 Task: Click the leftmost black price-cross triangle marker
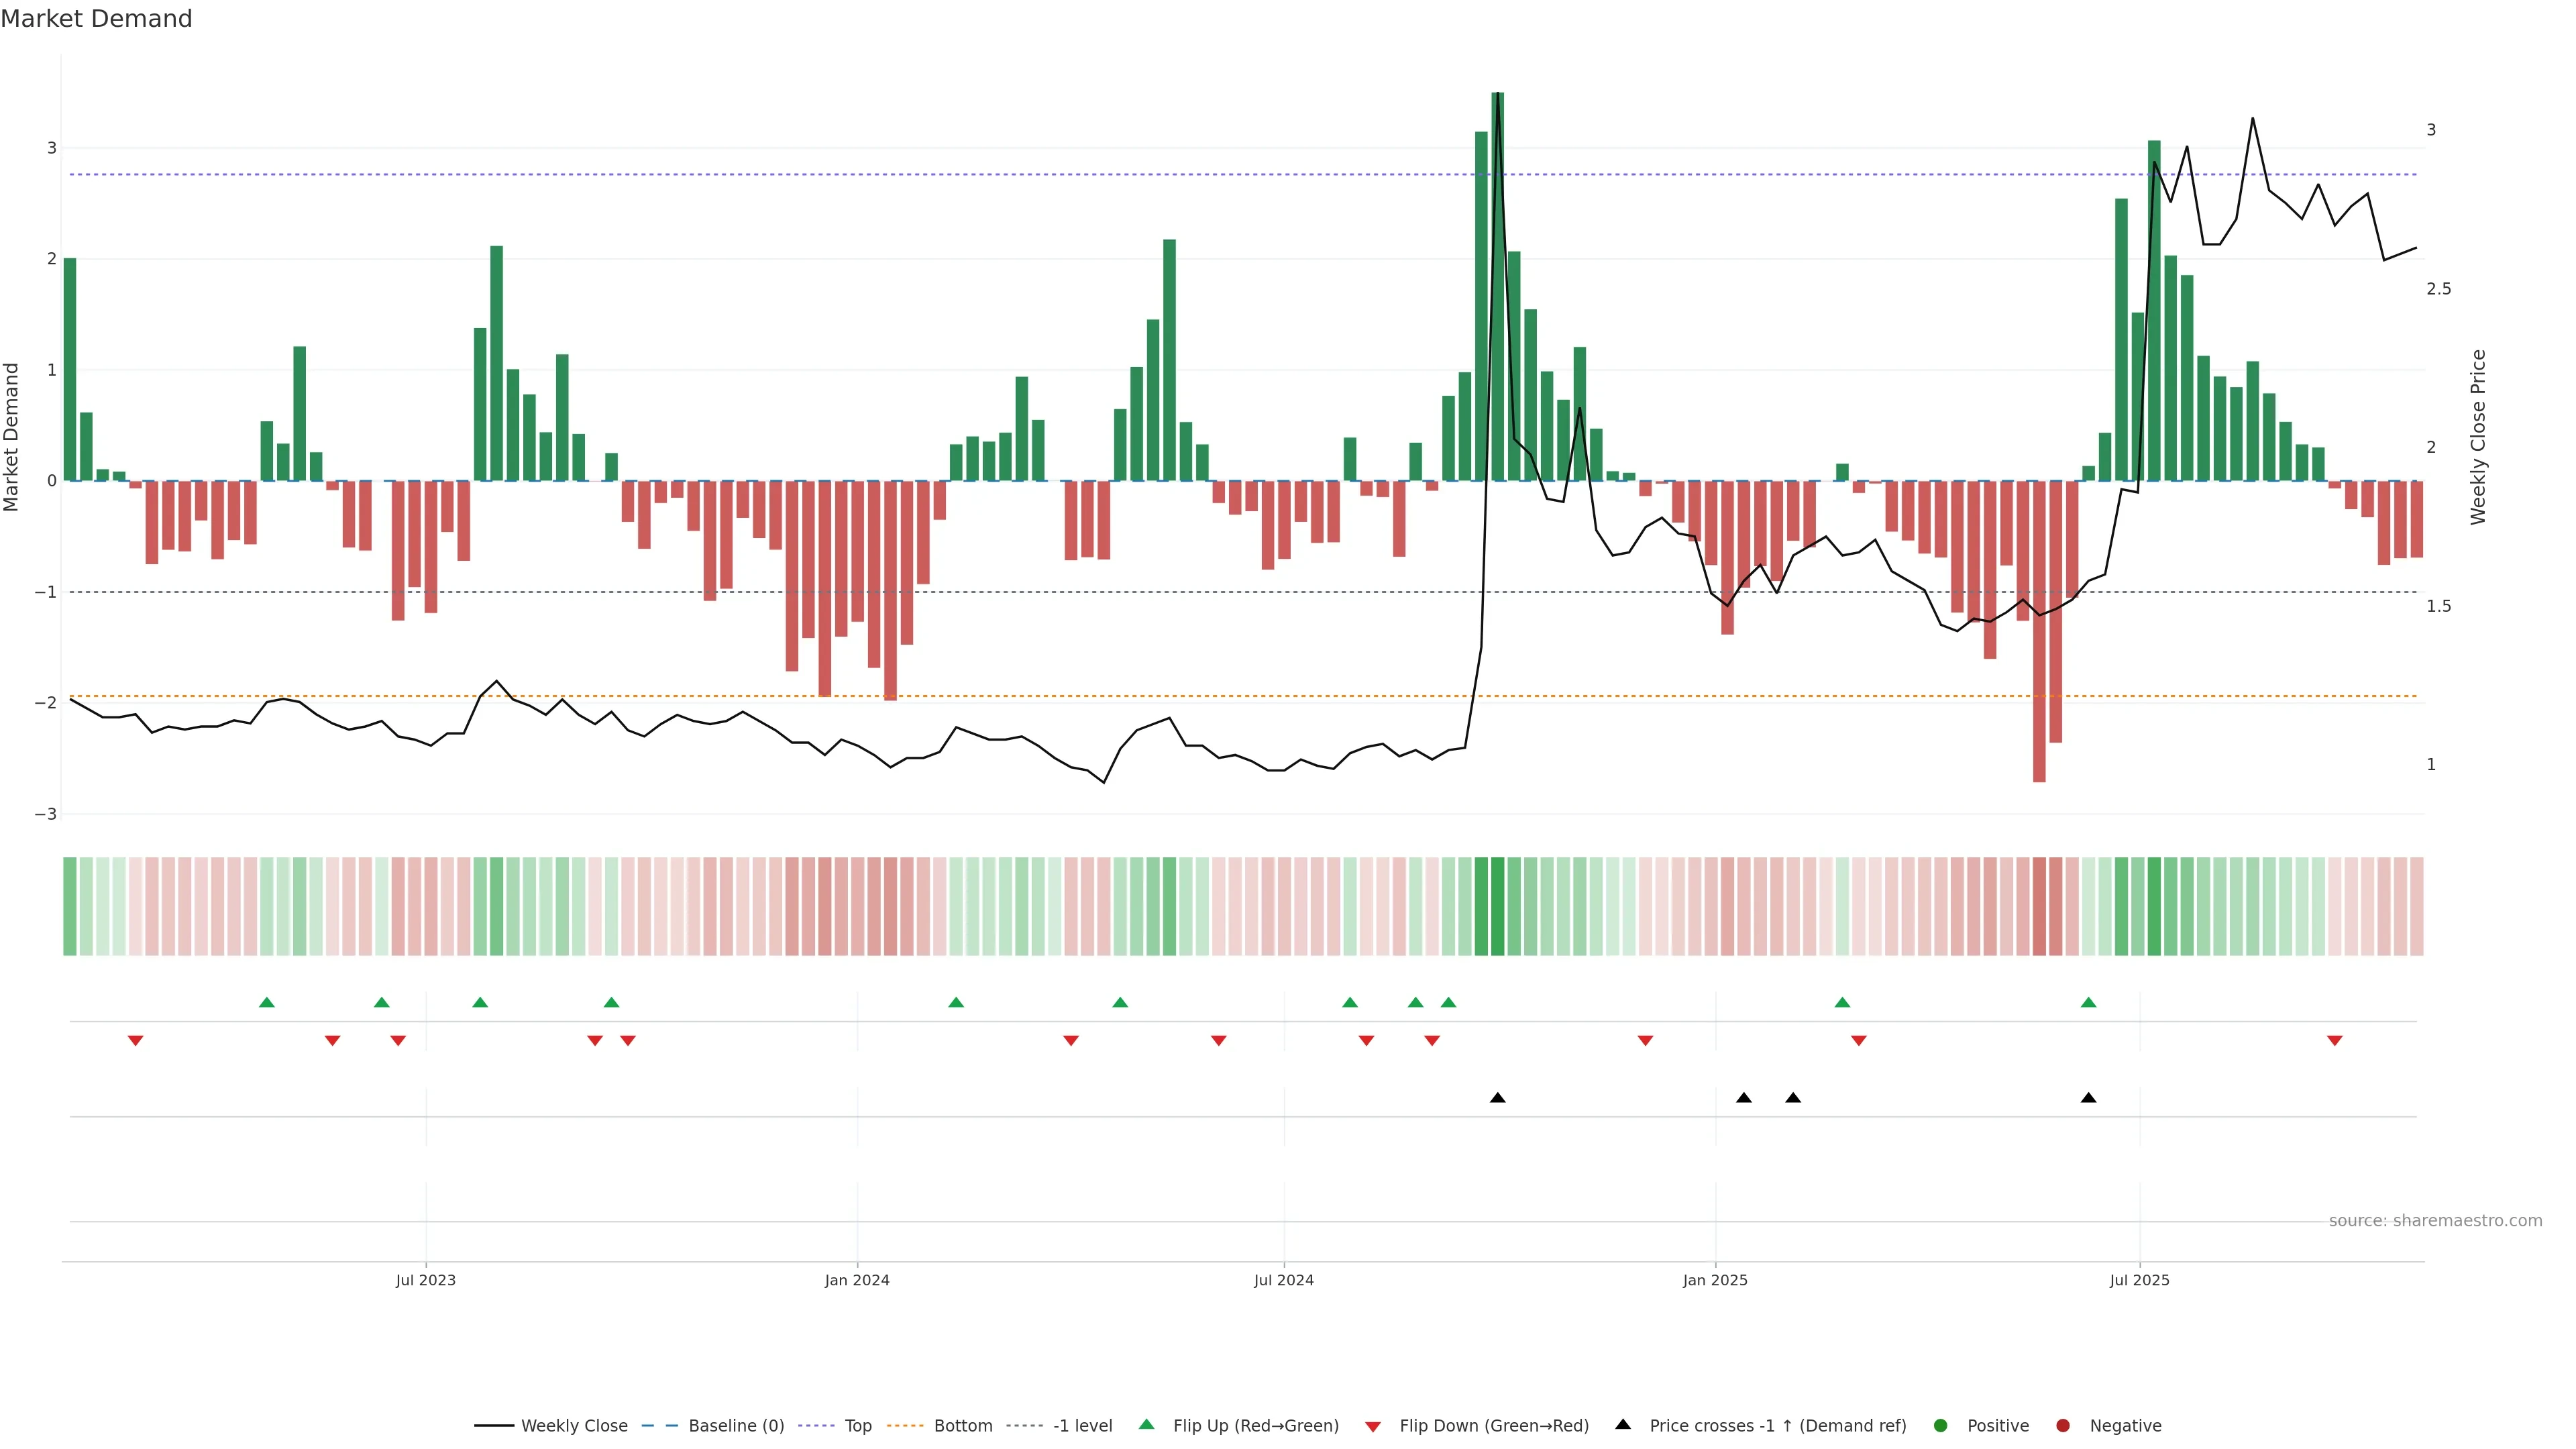[1497, 1098]
